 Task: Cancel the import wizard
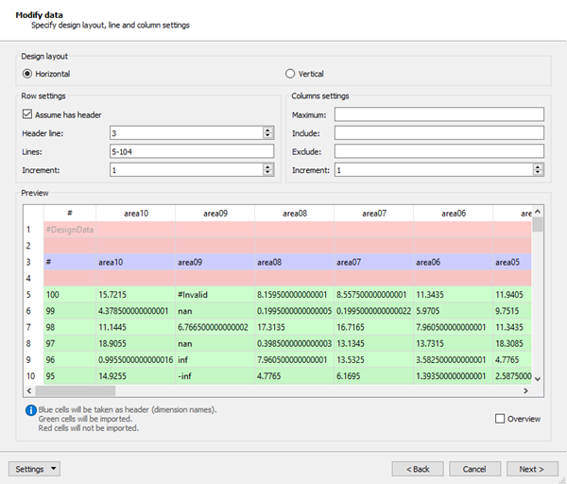(474, 469)
